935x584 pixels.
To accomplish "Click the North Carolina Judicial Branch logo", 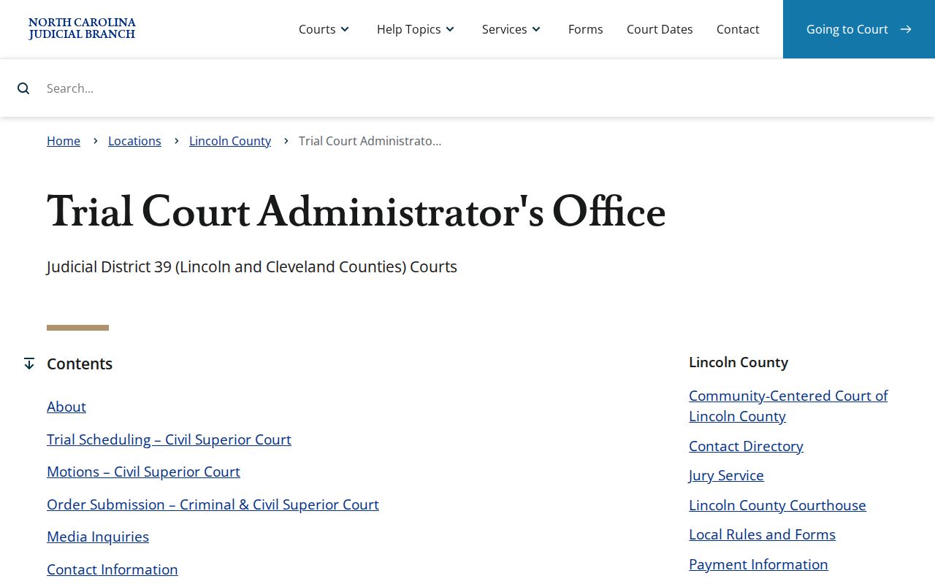I will pos(82,28).
